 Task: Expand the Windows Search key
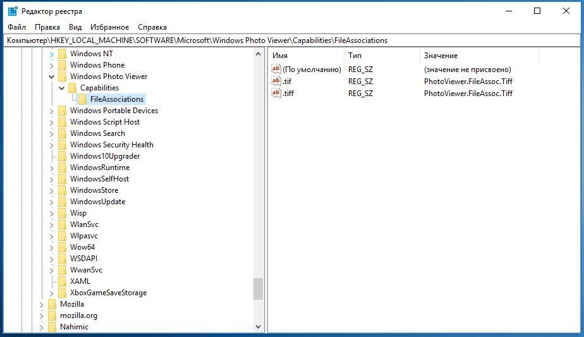click(51, 134)
